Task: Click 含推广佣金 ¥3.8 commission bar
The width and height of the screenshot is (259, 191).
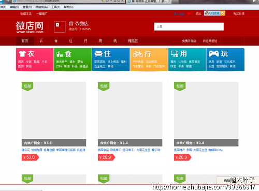Action: click(x=54, y=143)
